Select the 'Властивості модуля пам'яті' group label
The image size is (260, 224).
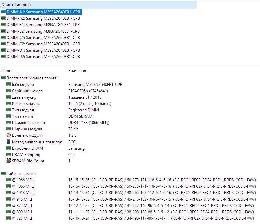coord(32,78)
